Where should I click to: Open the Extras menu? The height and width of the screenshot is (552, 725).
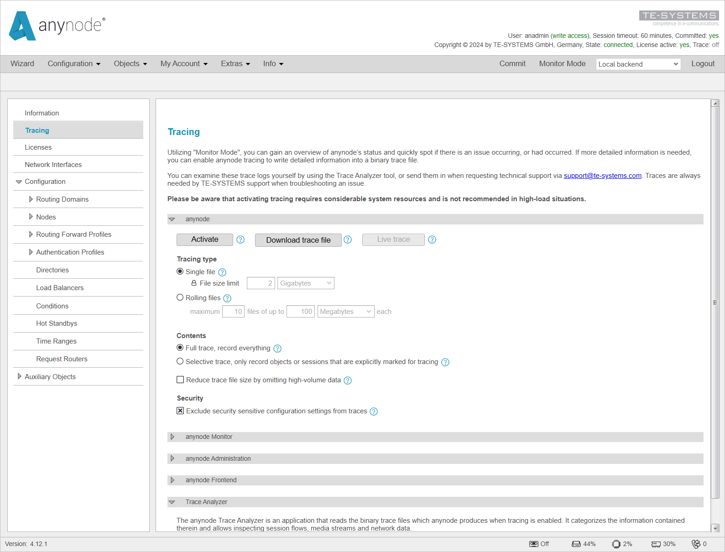click(235, 64)
